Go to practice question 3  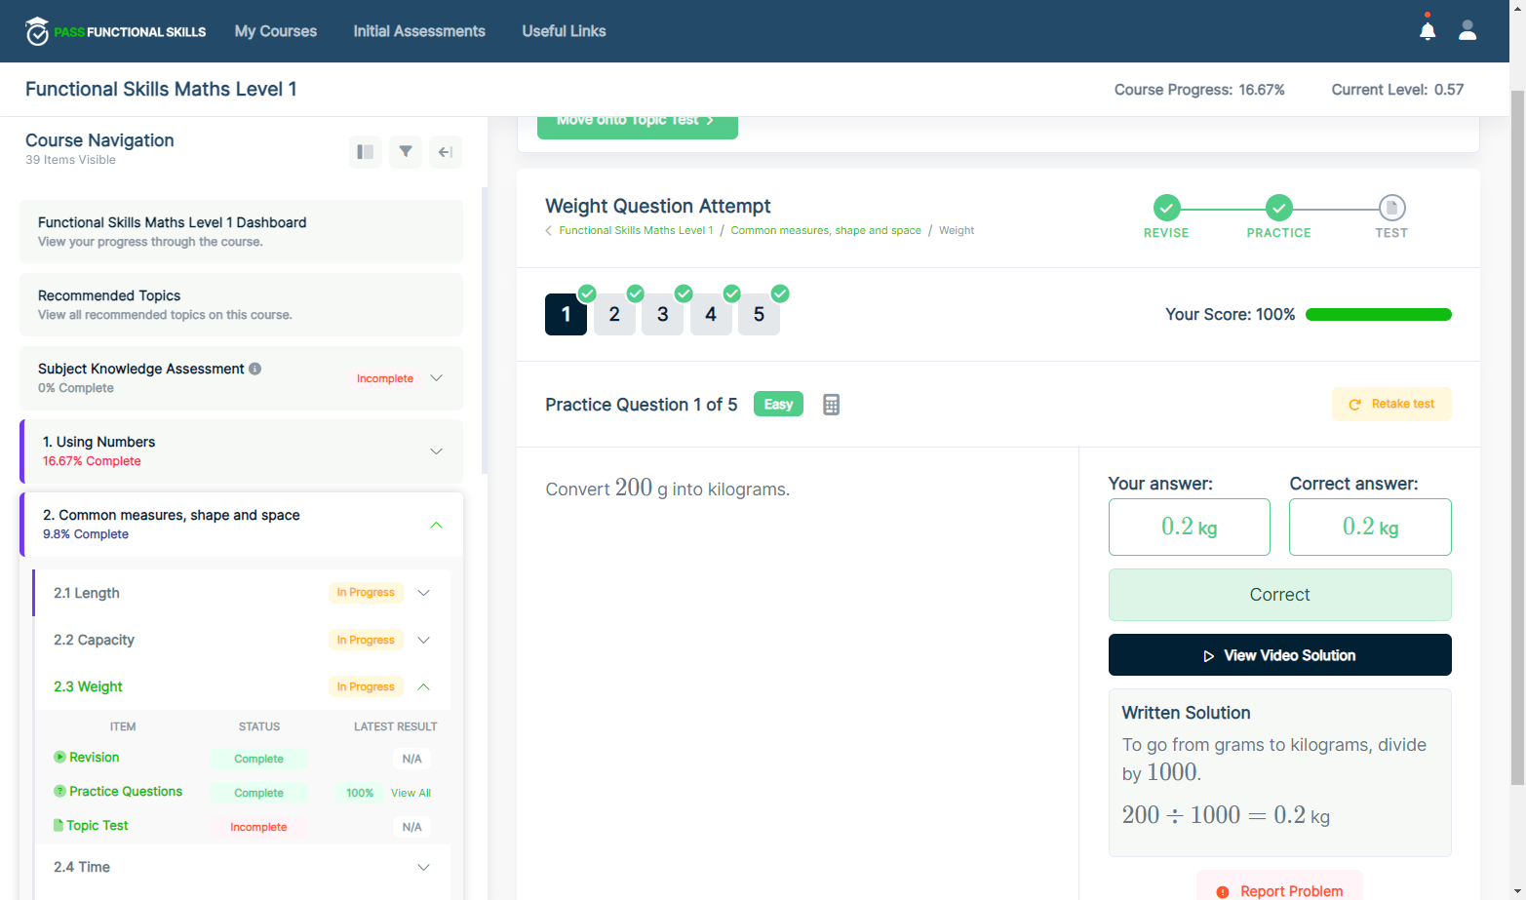(x=663, y=315)
